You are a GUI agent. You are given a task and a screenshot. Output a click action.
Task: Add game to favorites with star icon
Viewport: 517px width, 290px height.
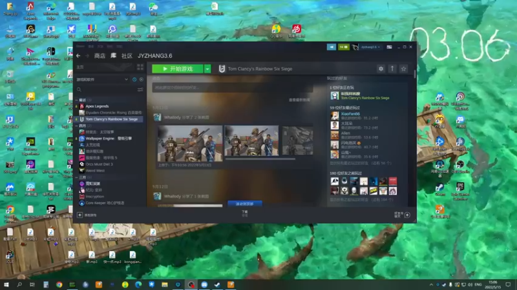(403, 69)
